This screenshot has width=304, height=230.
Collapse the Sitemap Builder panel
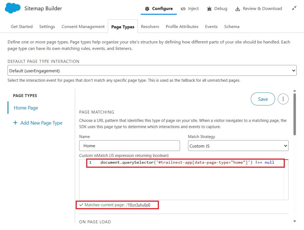[294, 8]
